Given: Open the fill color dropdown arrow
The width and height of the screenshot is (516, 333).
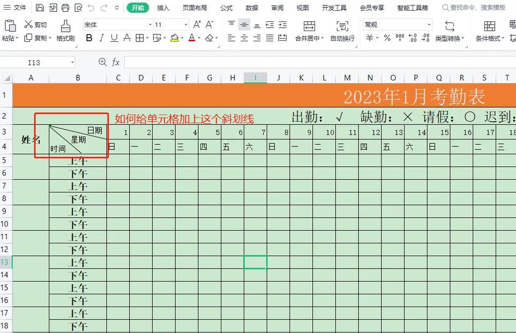Looking at the screenshot, I should click(182, 39).
